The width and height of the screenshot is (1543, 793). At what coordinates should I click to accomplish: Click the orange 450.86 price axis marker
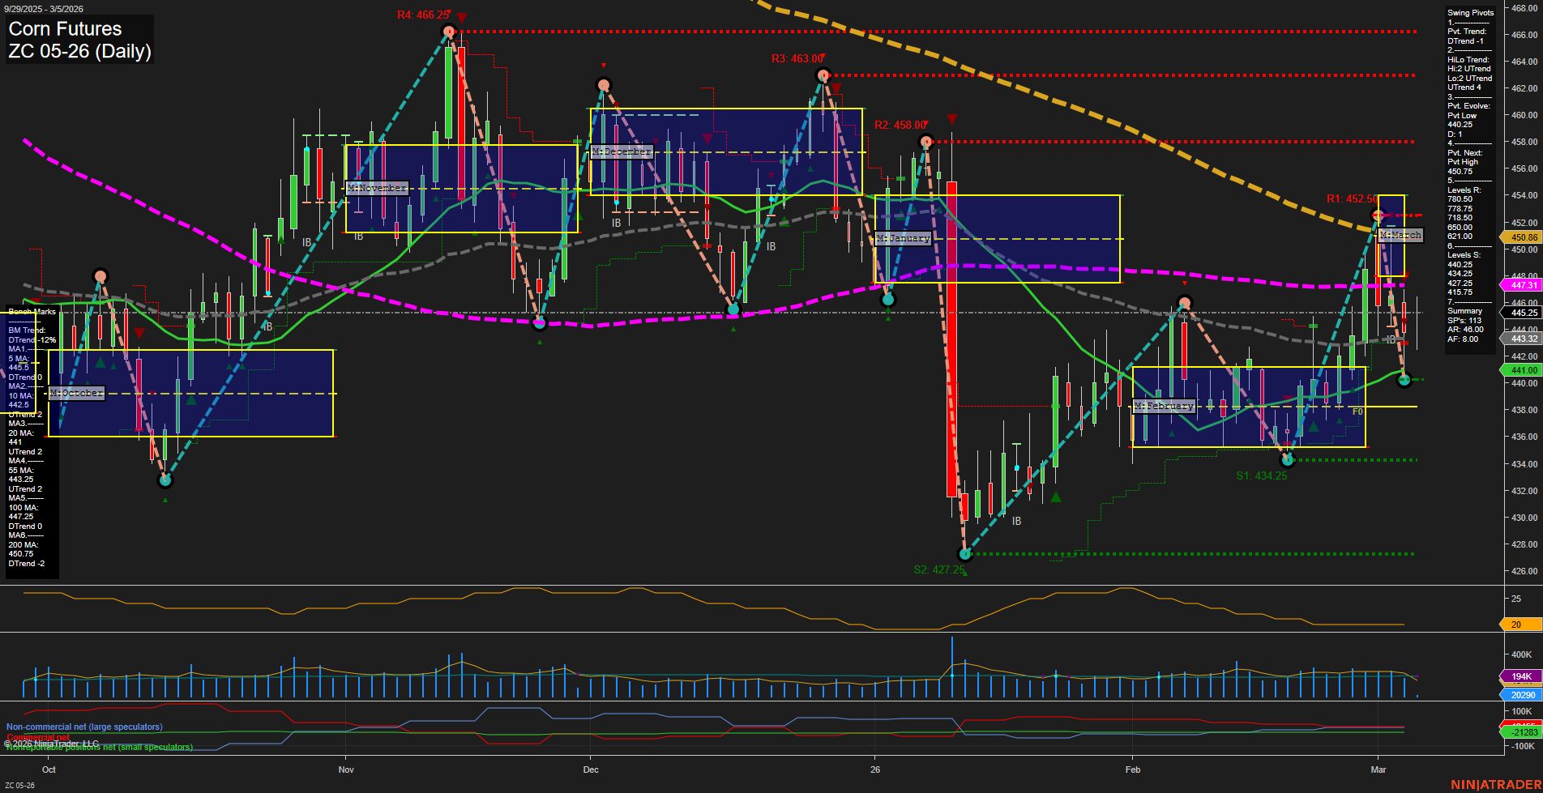[x=1522, y=237]
